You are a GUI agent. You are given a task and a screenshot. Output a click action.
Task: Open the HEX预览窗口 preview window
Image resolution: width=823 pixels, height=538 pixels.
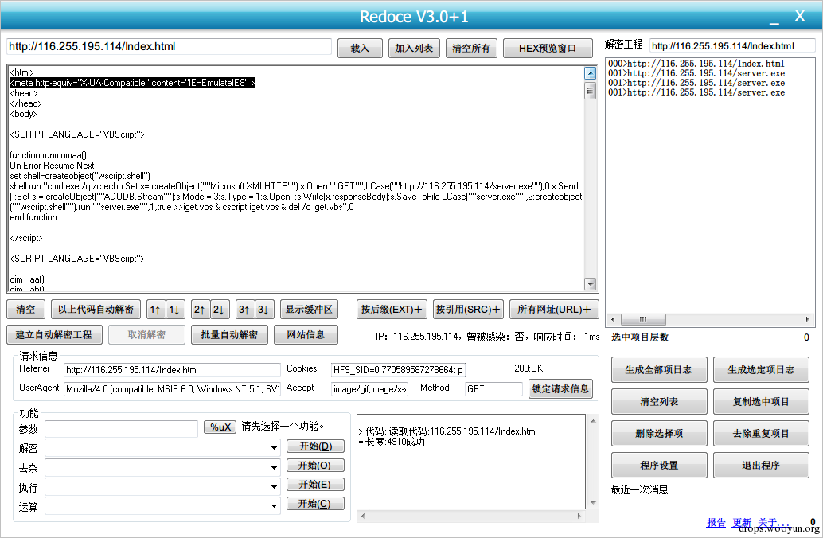tap(548, 49)
